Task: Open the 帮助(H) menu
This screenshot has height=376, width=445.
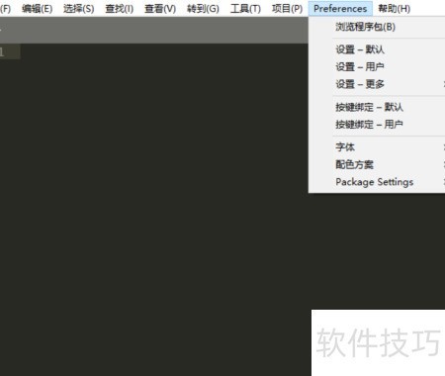Action: pyautogui.click(x=394, y=9)
